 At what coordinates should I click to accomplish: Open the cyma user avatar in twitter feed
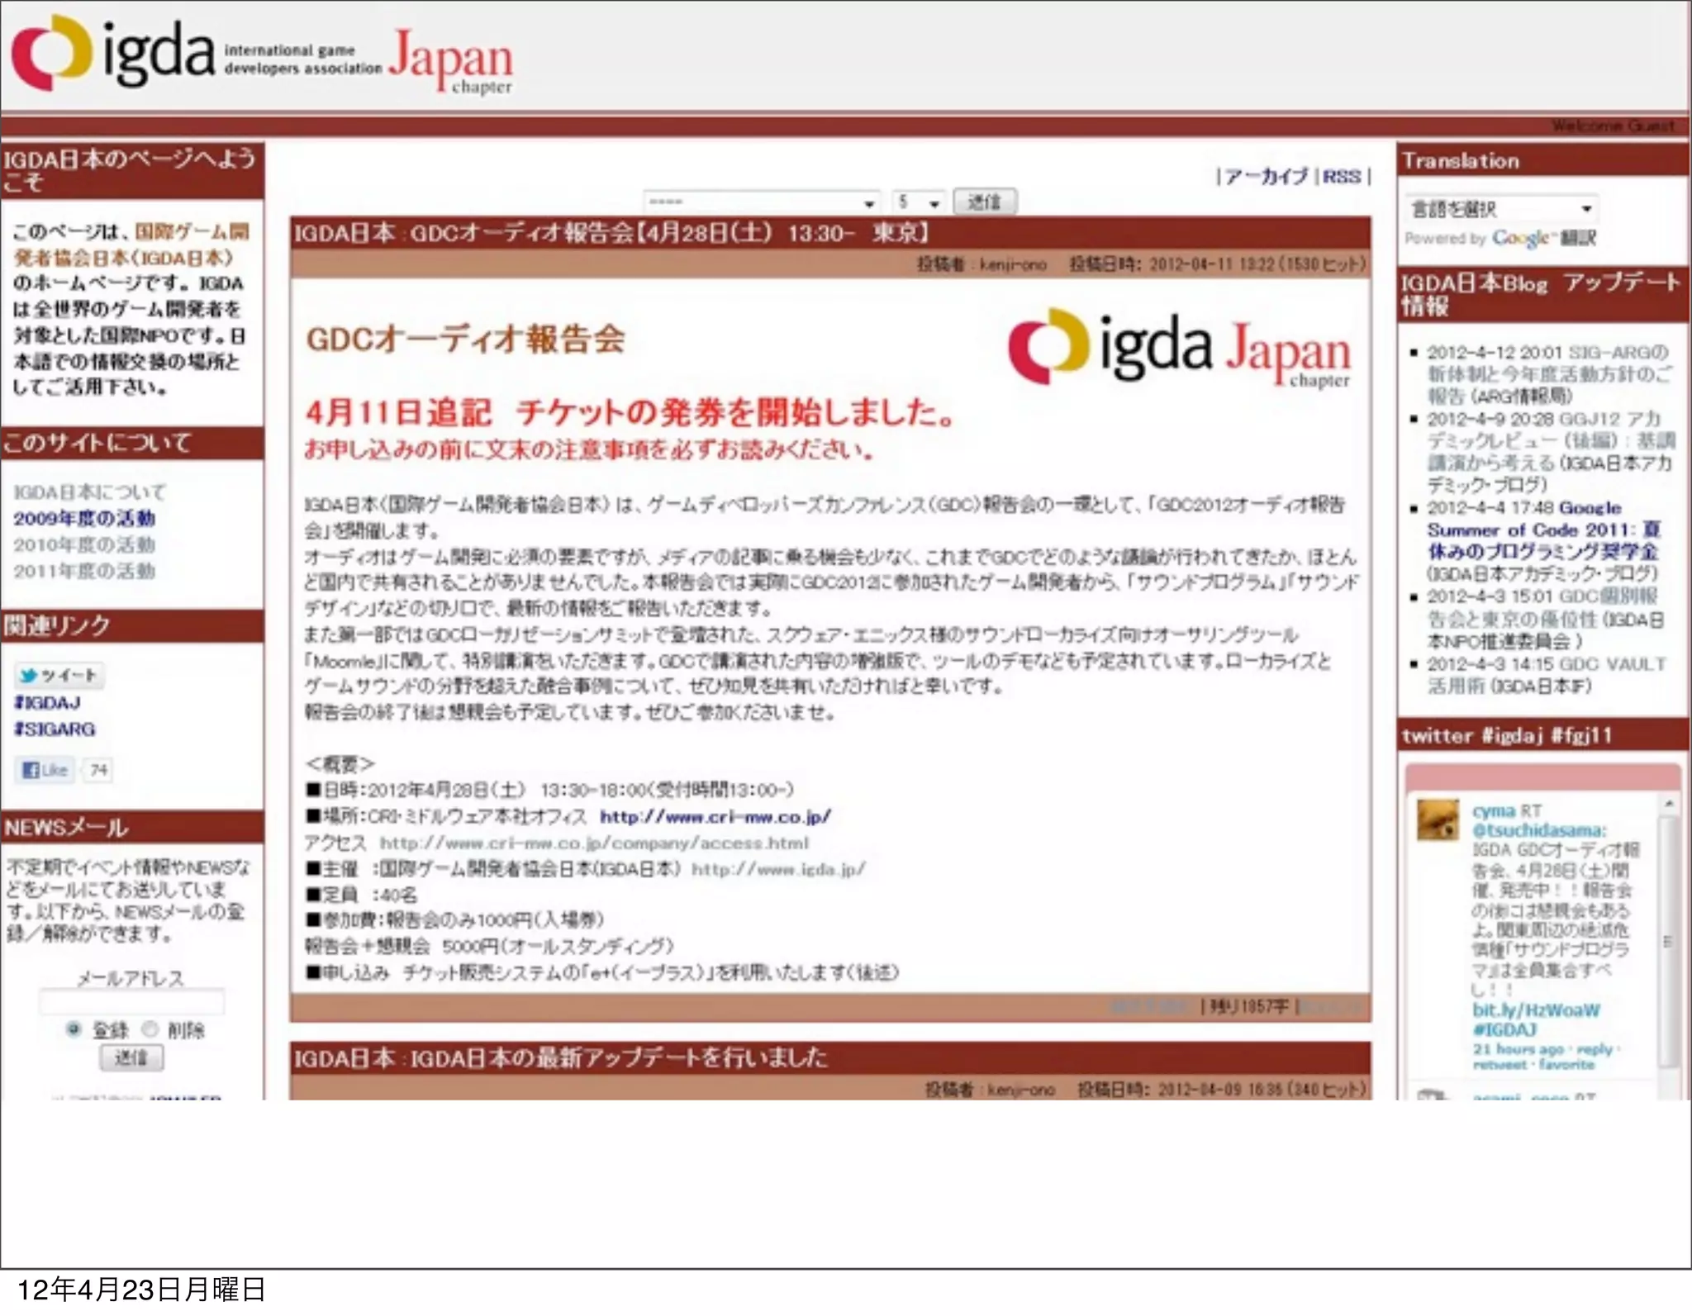tap(1438, 820)
